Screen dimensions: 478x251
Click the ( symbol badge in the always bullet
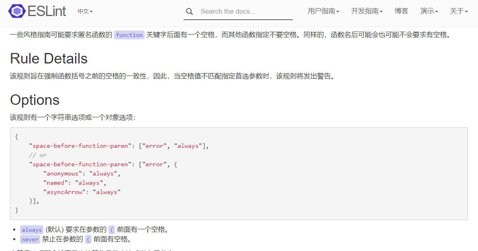[x=111, y=229]
